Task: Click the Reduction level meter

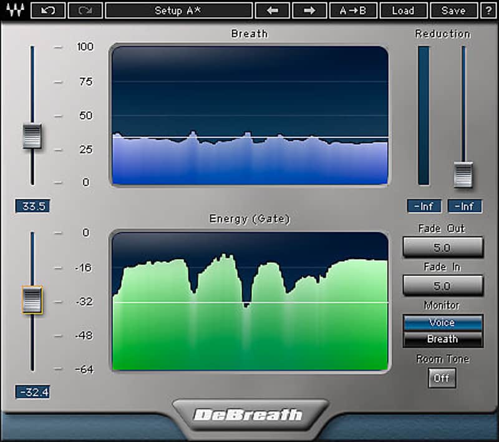Action: click(x=424, y=115)
